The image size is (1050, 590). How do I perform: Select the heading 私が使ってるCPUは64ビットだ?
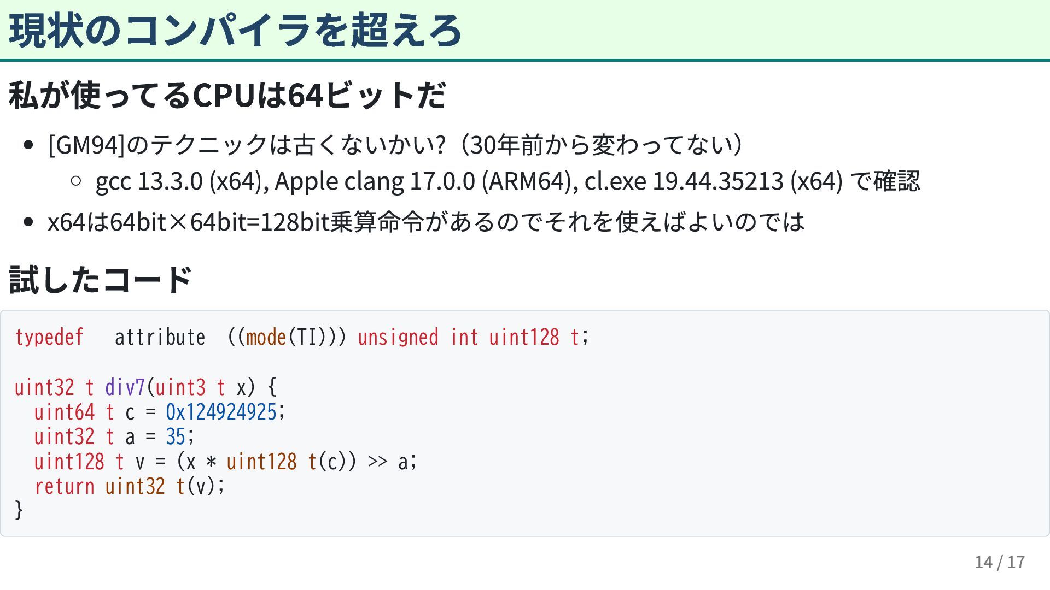(227, 95)
